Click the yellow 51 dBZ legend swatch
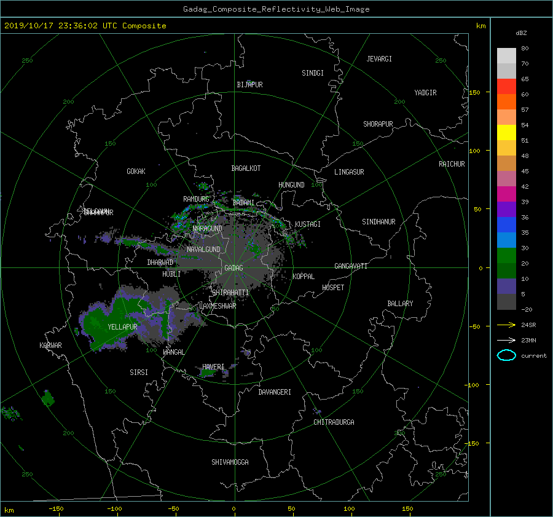 506,132
